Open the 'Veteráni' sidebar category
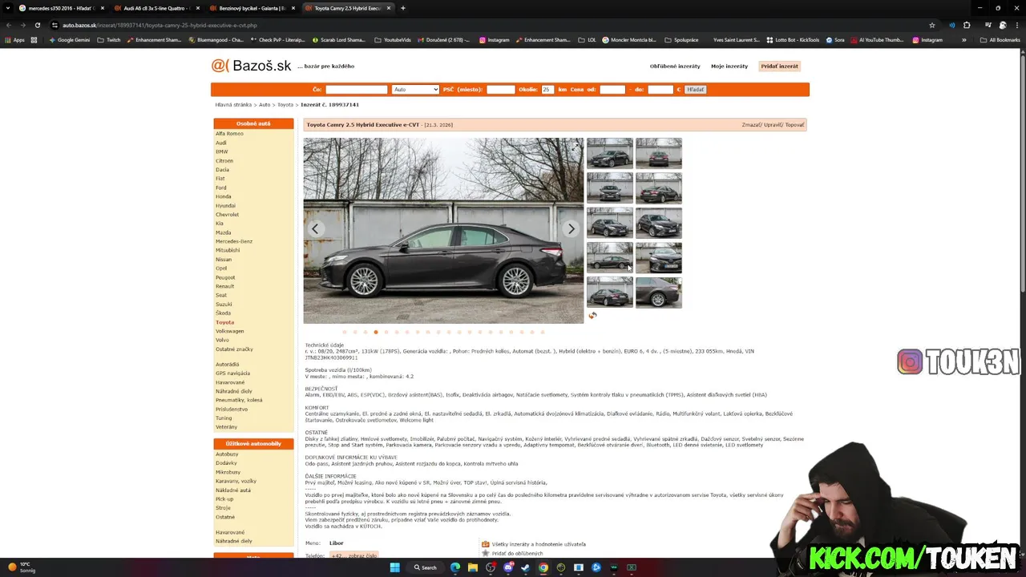1026x577 pixels. click(226, 427)
